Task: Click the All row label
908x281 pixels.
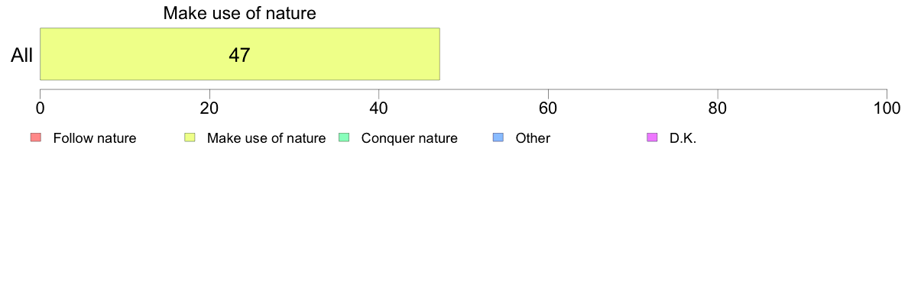Action: point(21,56)
